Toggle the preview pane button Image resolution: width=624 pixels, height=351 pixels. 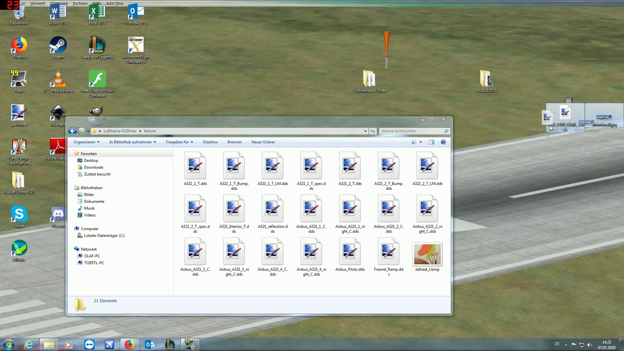(431, 142)
